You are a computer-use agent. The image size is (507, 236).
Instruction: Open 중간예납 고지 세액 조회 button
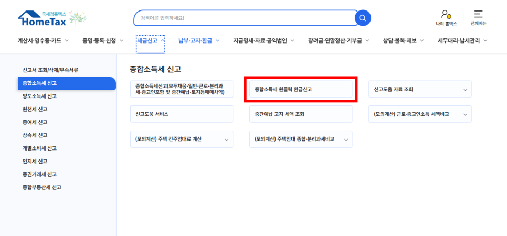pyautogui.click(x=301, y=114)
